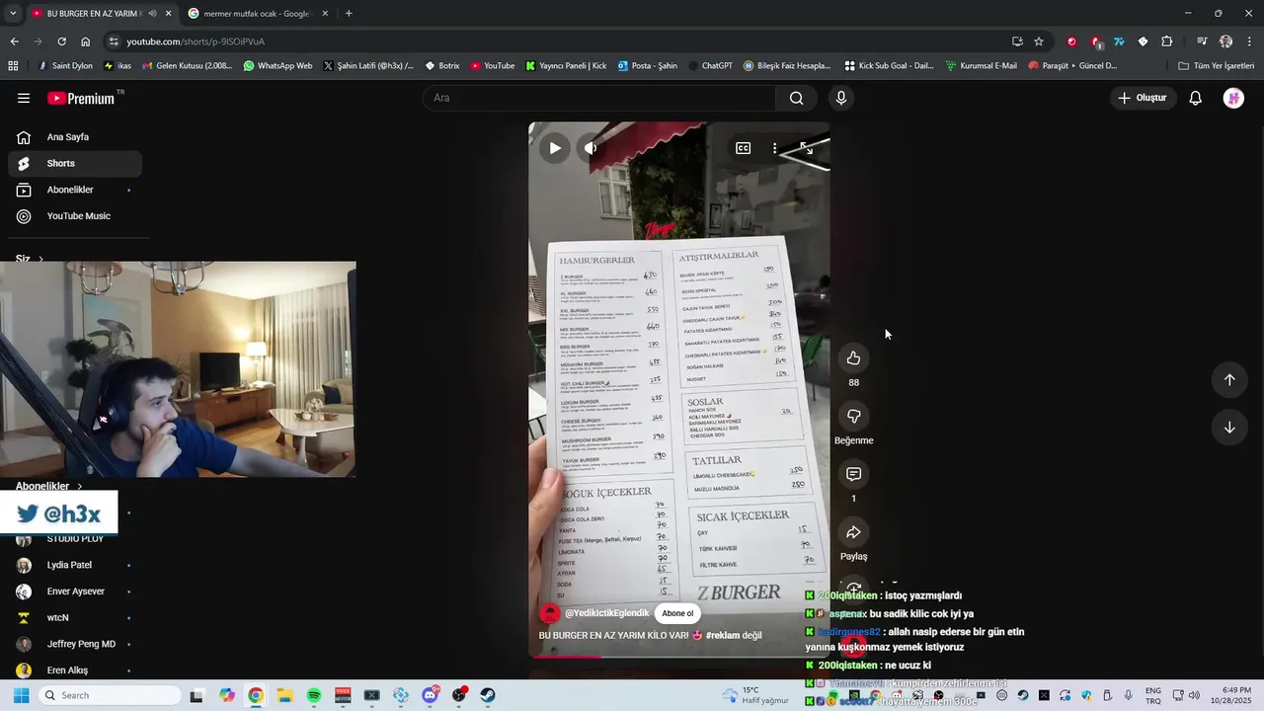Screen dimensions: 1264x711
Task: Subscribe with the Abone ol button
Action: click(x=677, y=613)
